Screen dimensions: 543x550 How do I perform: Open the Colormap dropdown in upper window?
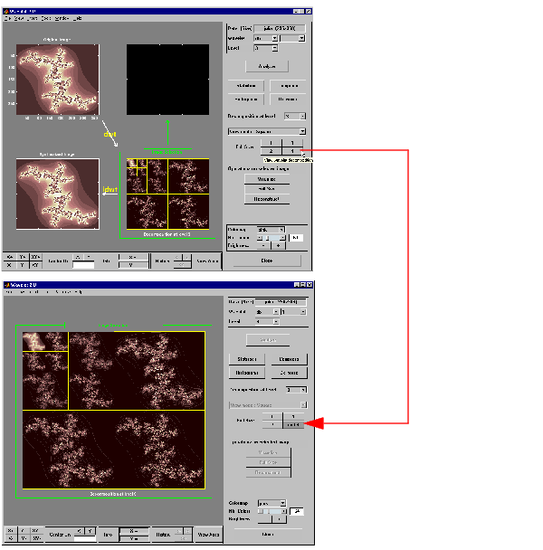pyautogui.click(x=271, y=229)
